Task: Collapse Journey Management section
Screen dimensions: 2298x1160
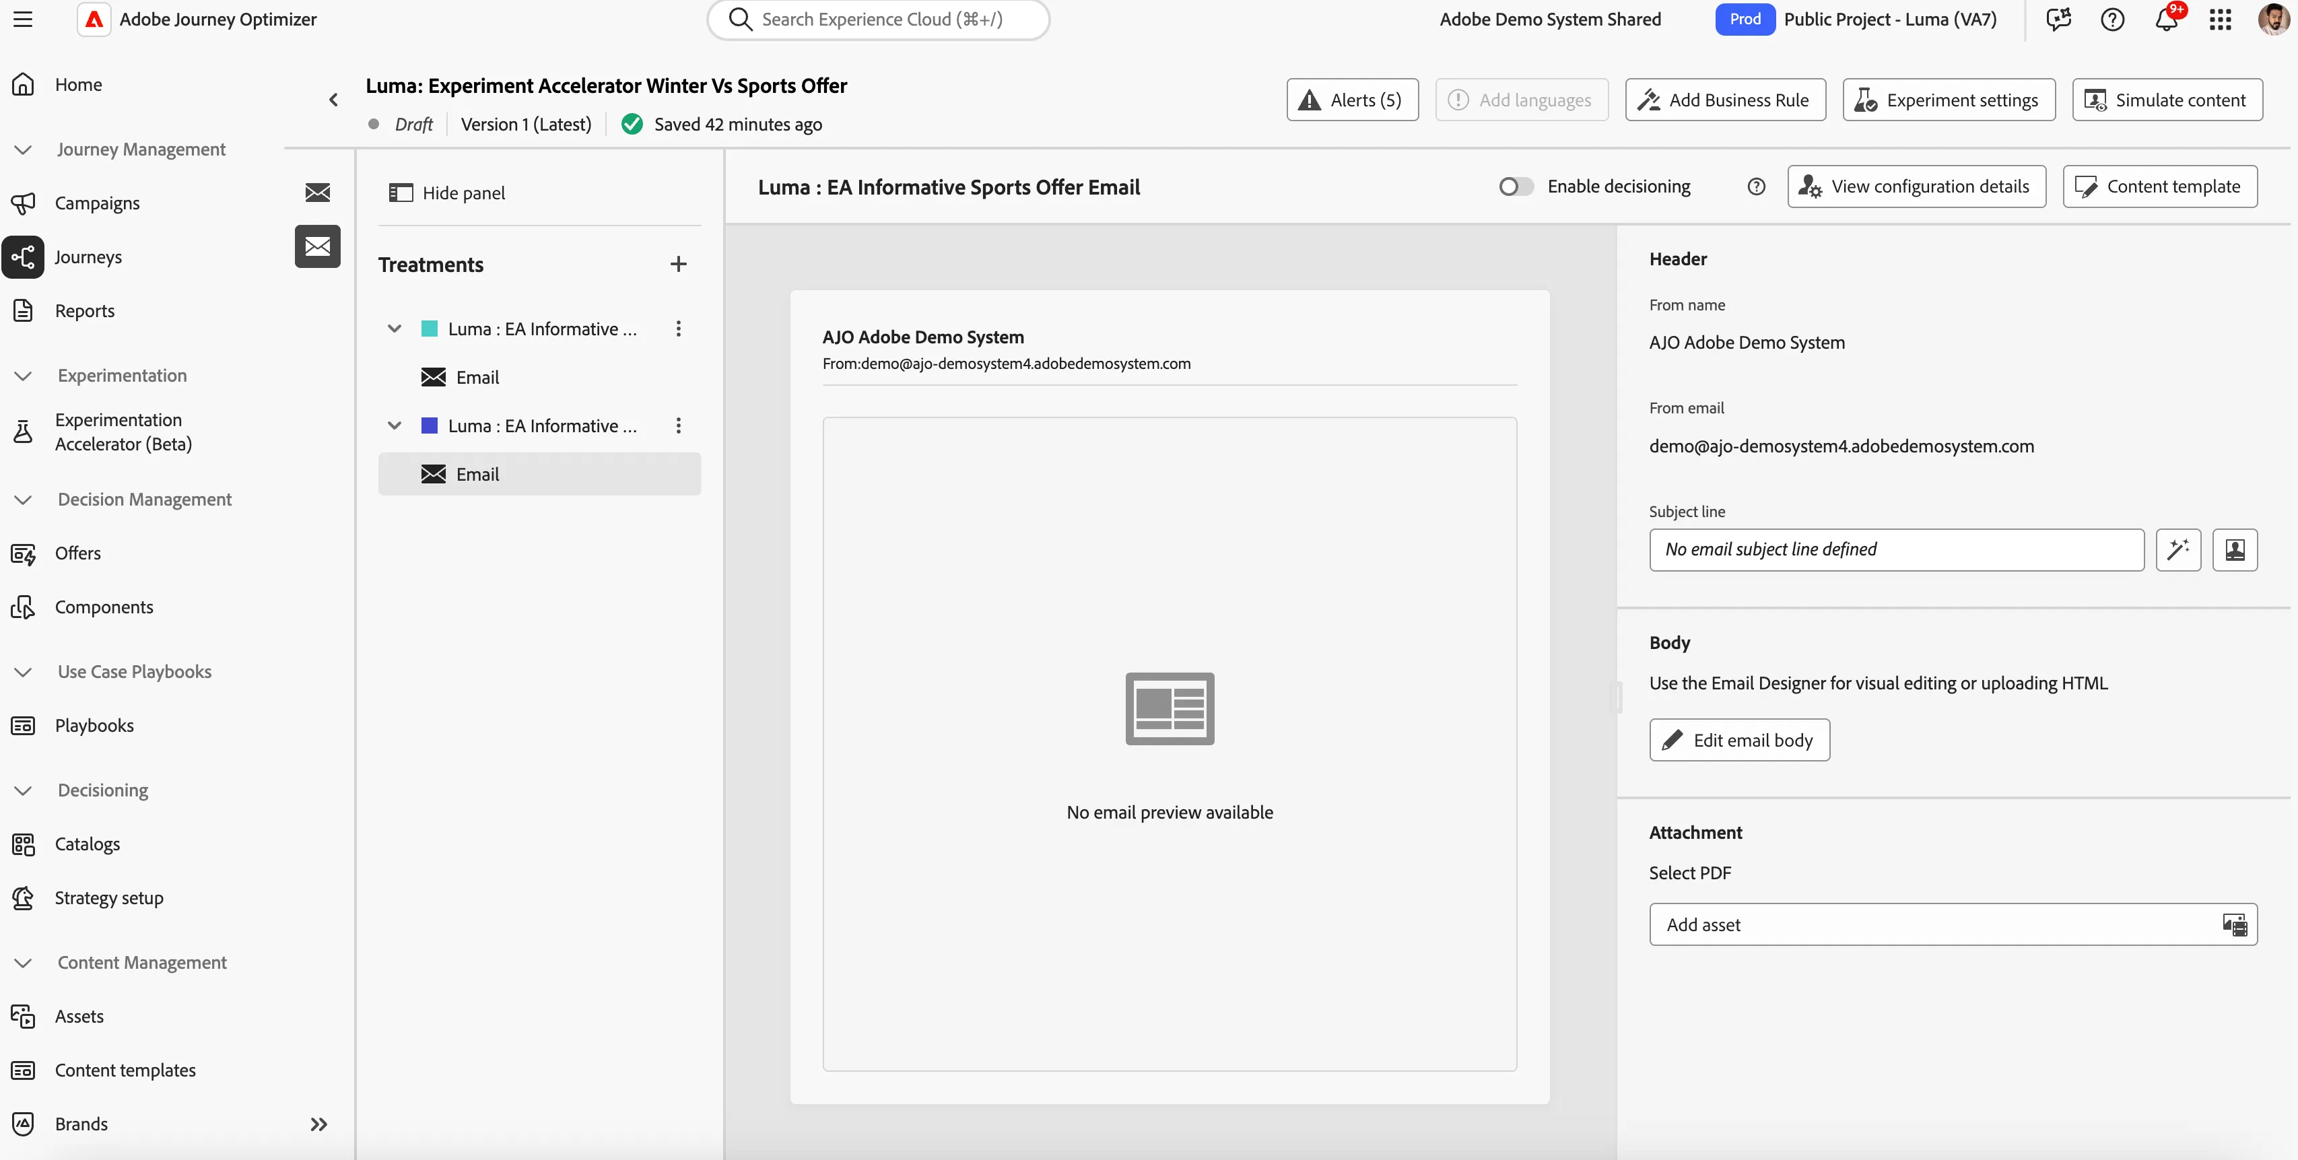Action: click(x=23, y=149)
